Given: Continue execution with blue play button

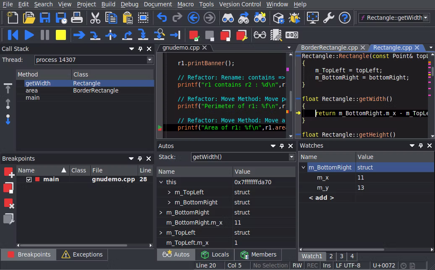Looking at the screenshot, I should click(29, 35).
